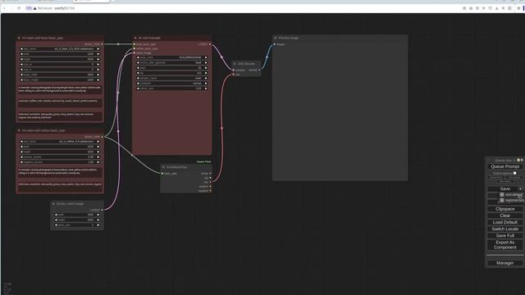Decrease steps in the sampler node
Screen dimensions: 525x295
(x=138, y=68)
